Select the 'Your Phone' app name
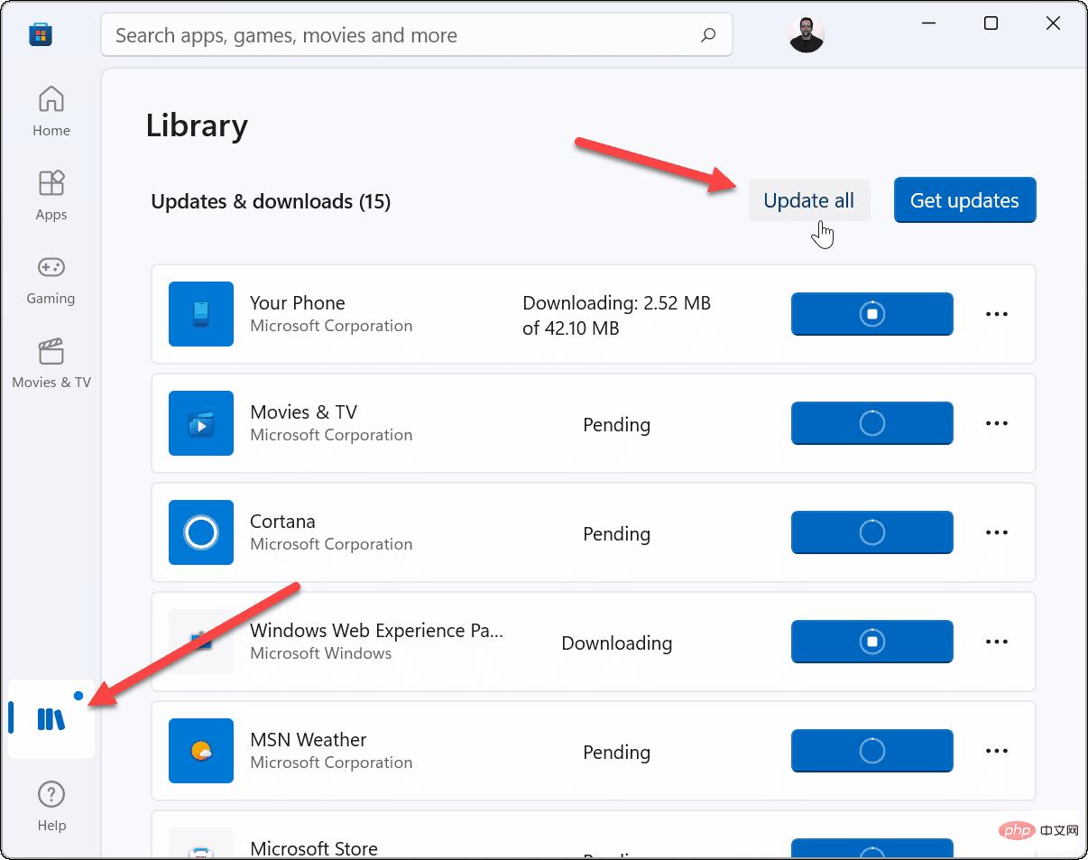This screenshot has height=860, width=1088. coord(298,303)
